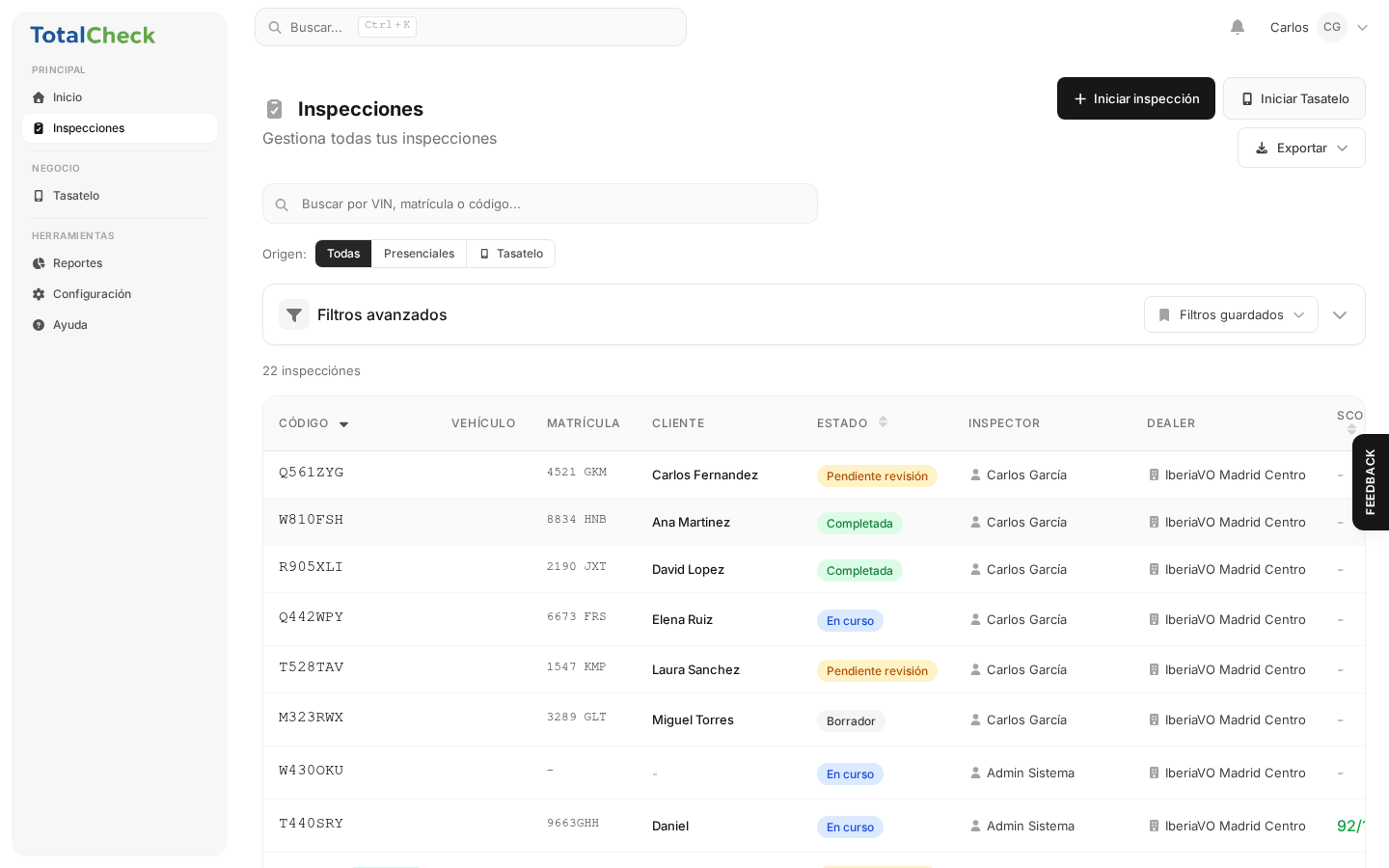Click the Iniciar inspección button
This screenshot has height=868, width=1389.
1135,98
